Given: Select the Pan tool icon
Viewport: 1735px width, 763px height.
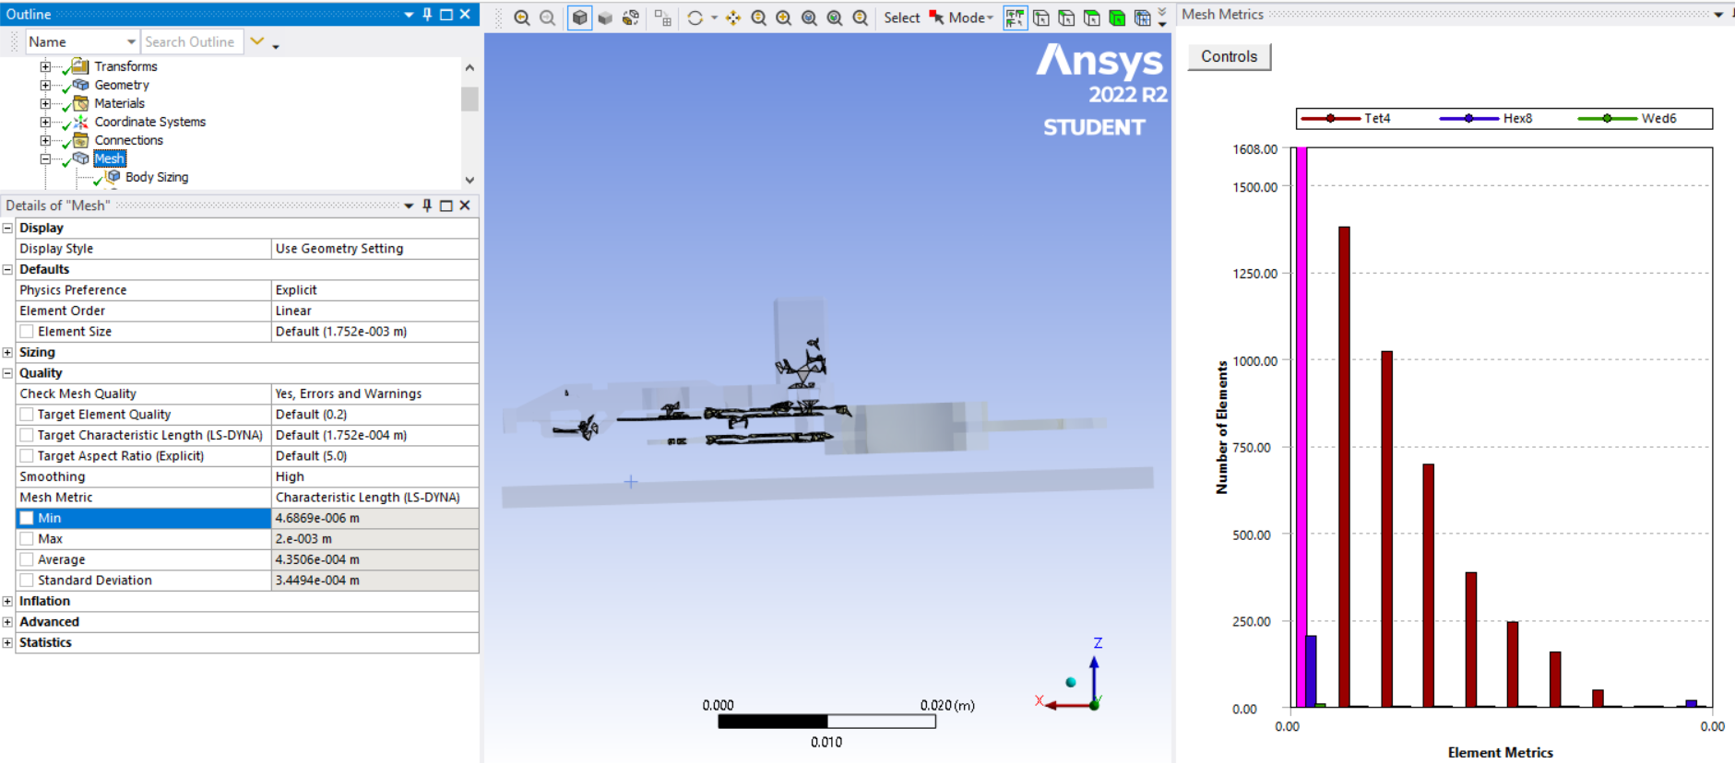Looking at the screenshot, I should coord(733,18).
